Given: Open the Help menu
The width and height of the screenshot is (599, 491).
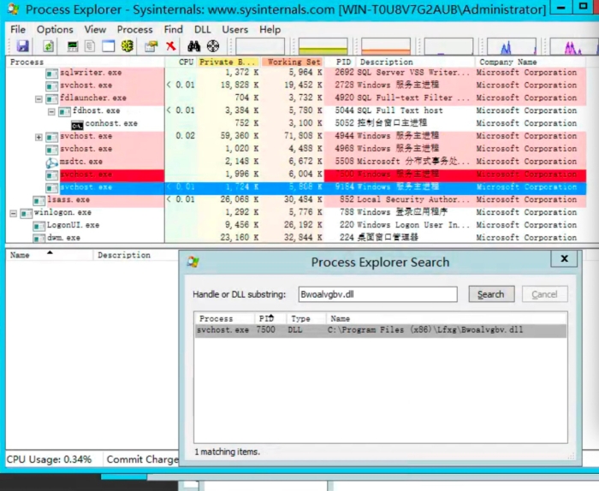Looking at the screenshot, I should 270,29.
